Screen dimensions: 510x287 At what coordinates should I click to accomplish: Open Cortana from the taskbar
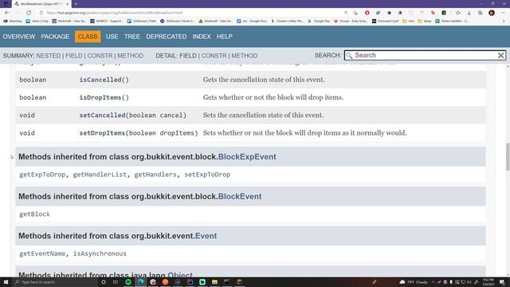tap(104, 281)
